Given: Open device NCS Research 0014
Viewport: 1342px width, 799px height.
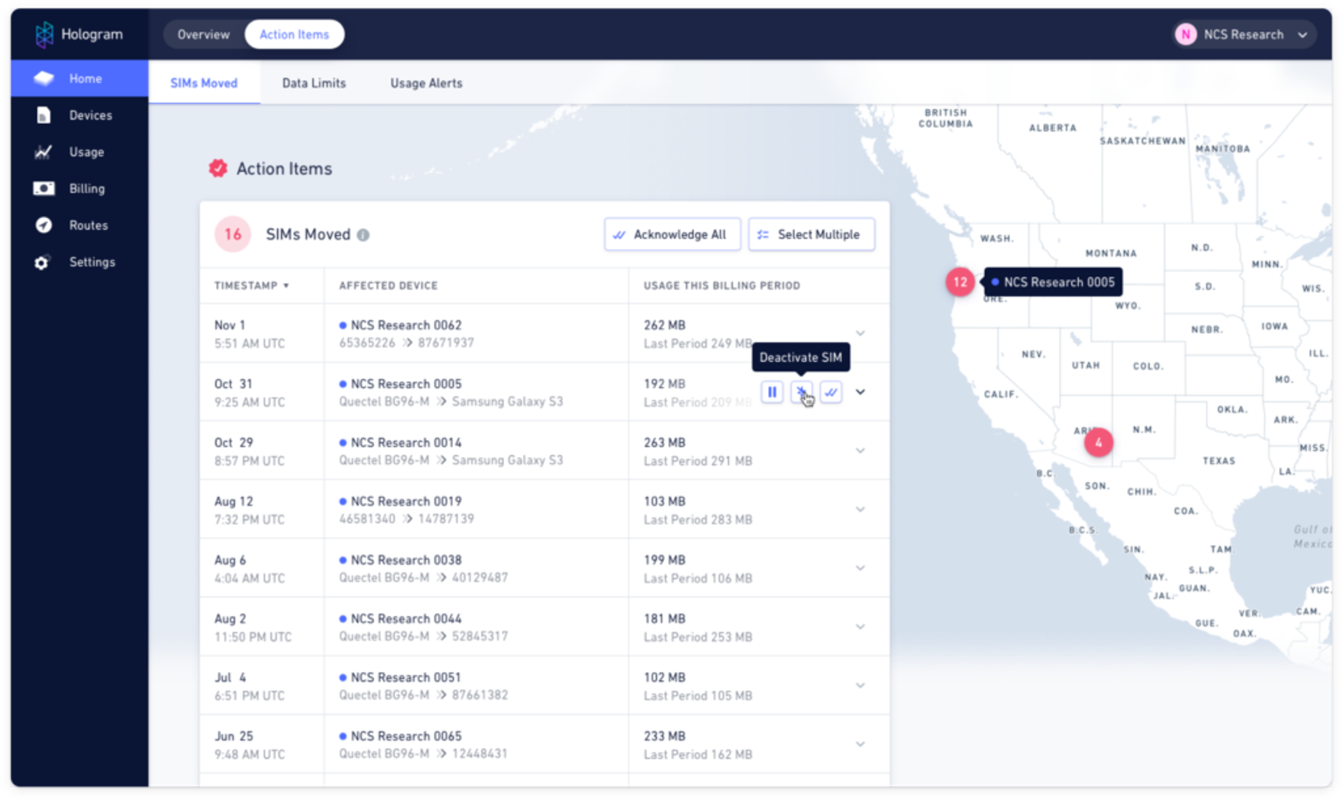Looking at the screenshot, I should click(x=406, y=443).
